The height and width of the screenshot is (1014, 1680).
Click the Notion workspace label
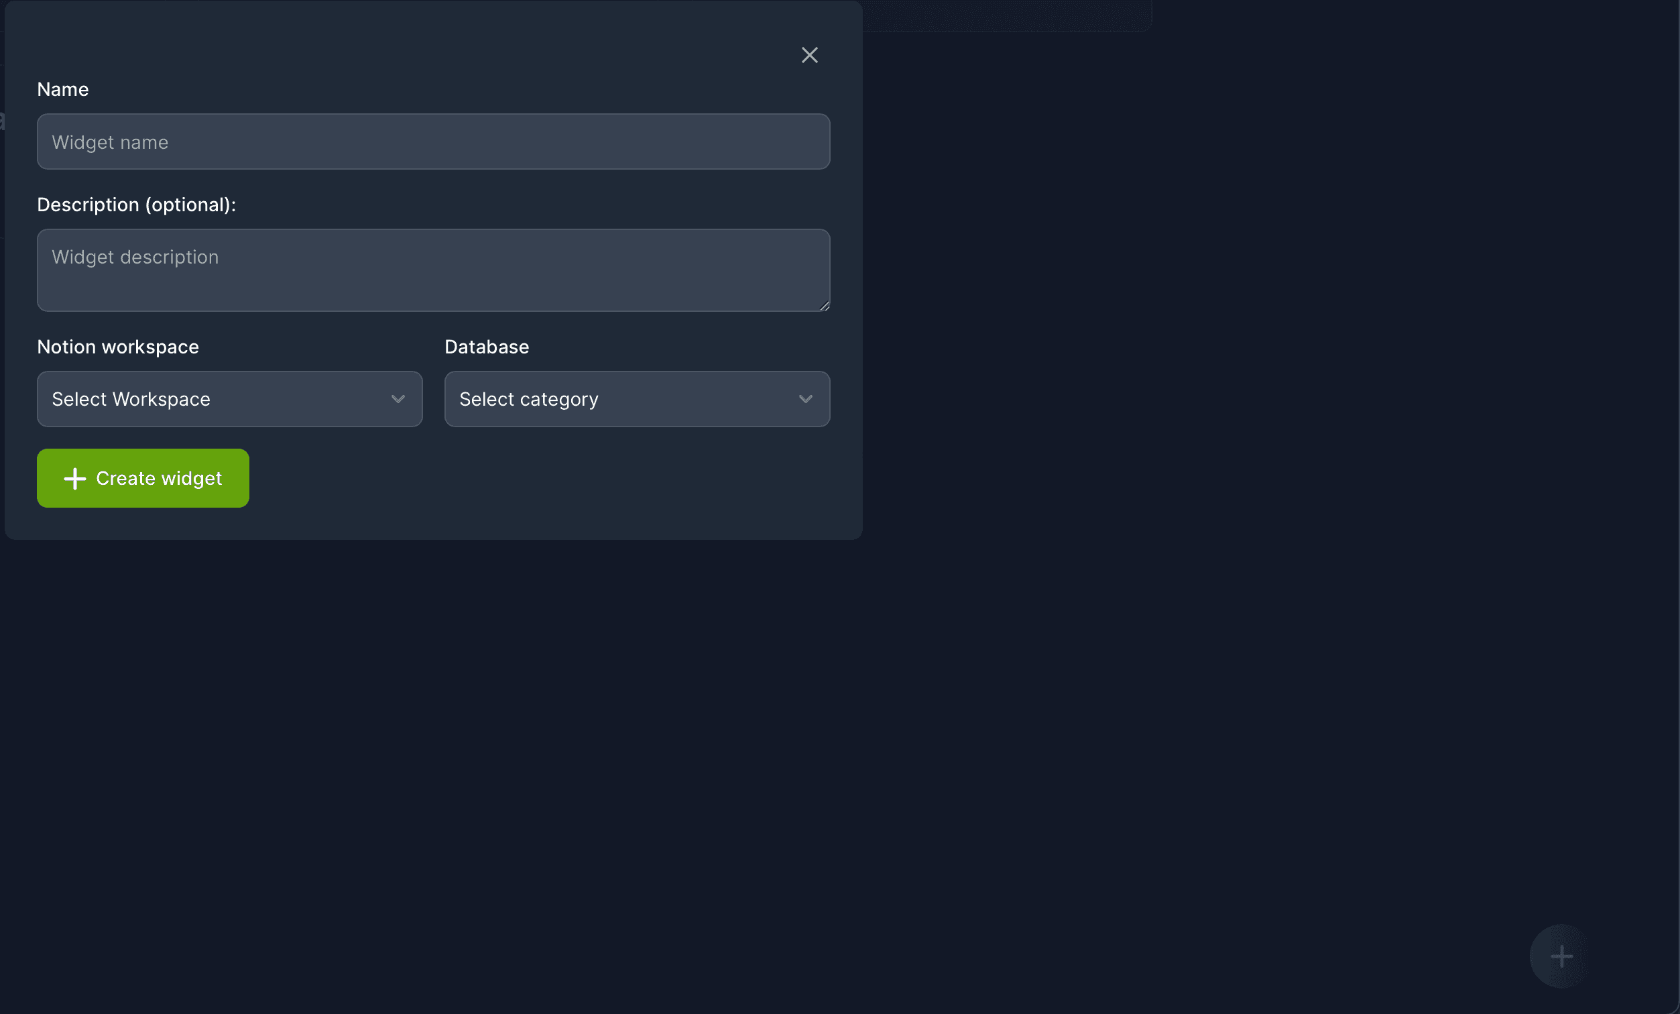pyautogui.click(x=118, y=347)
